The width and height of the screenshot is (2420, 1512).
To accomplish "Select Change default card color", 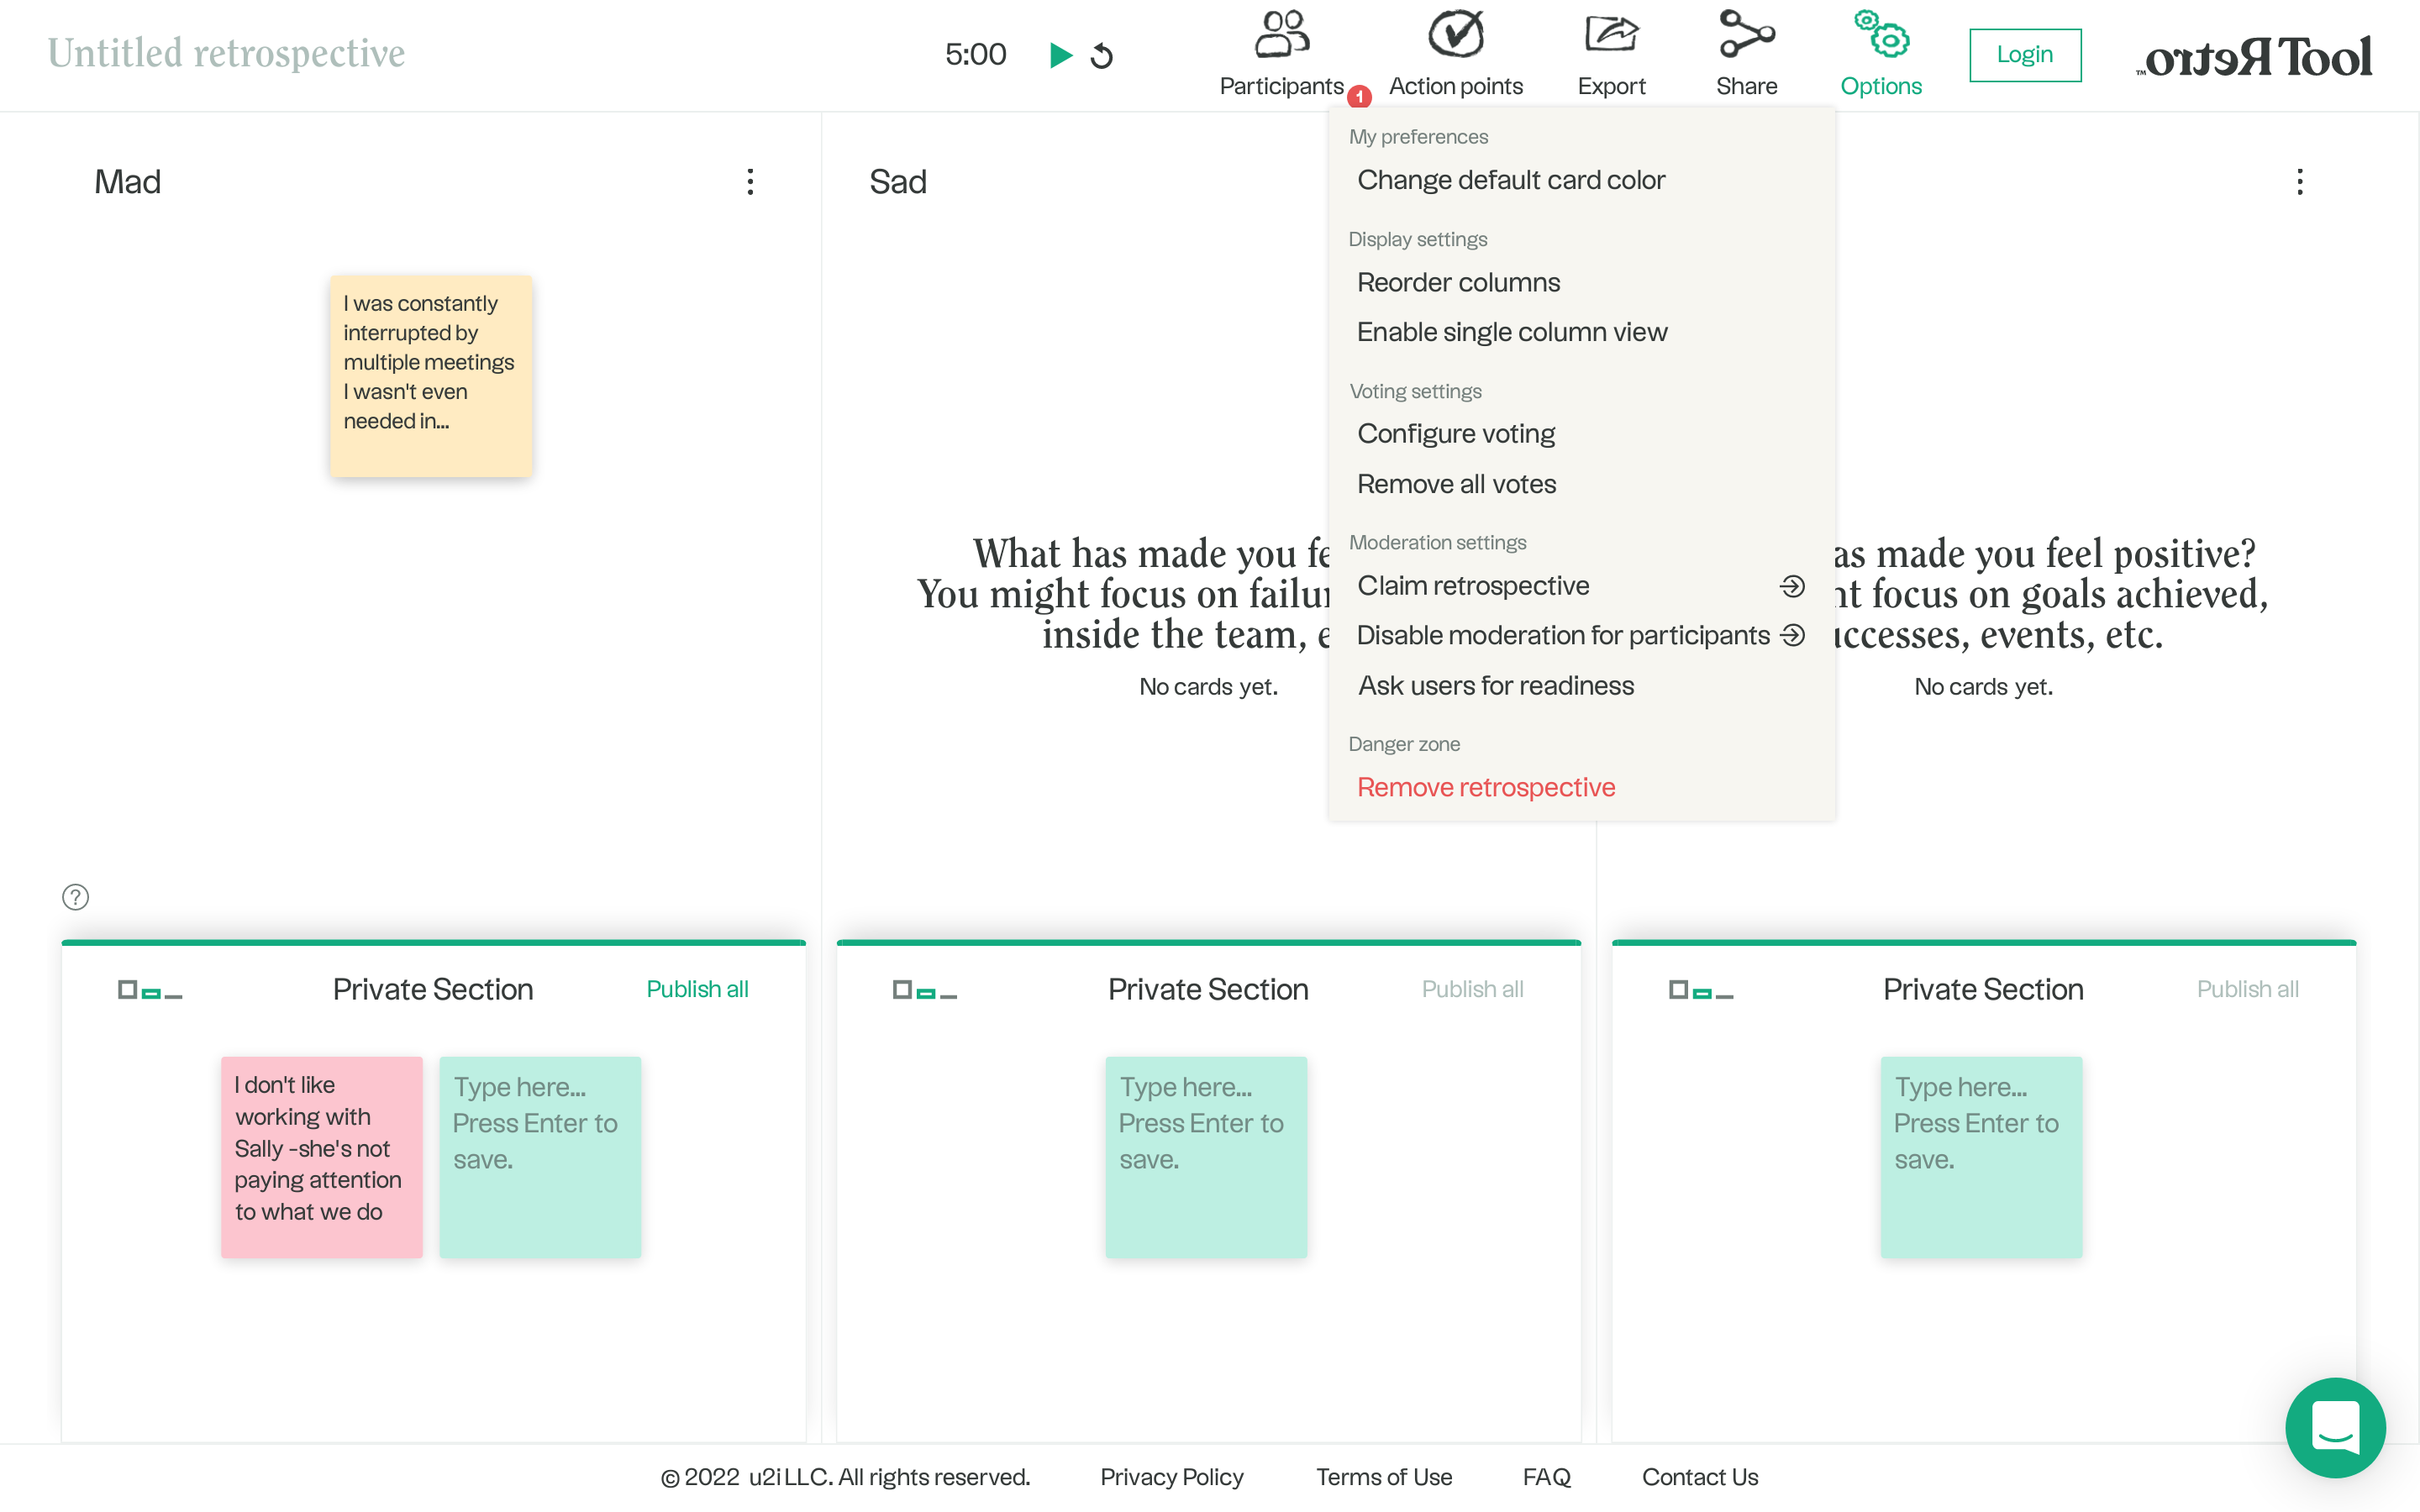I will coord(1510,180).
